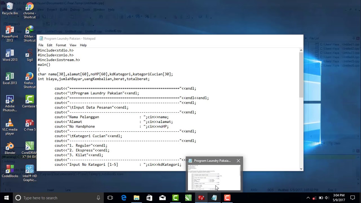Viewport: 361px width, 203px height.
Task: Open Notepad's Edit menu
Action: tap(50, 45)
